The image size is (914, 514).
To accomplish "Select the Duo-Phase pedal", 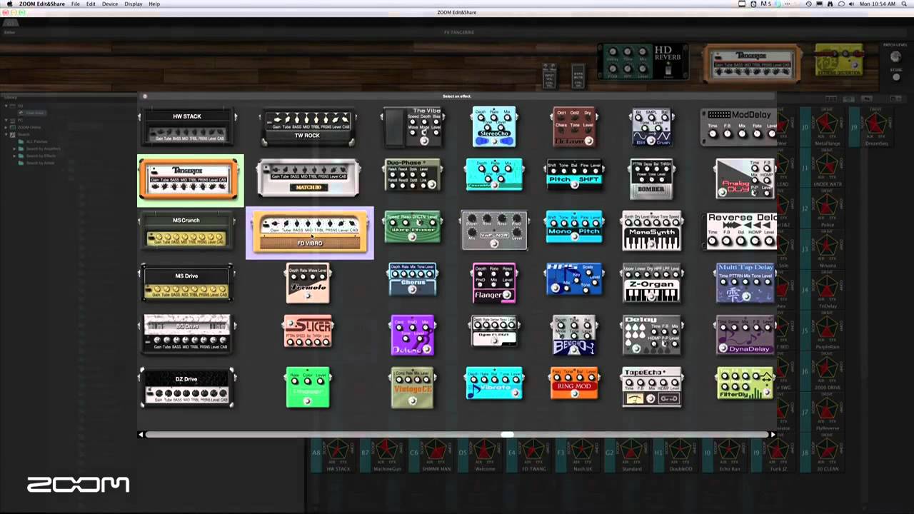I will point(413,176).
